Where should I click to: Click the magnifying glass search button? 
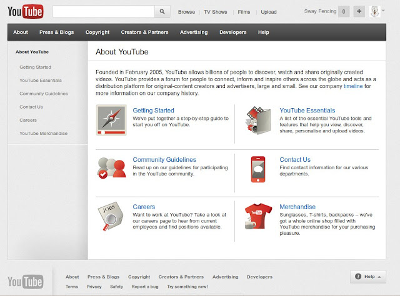pyautogui.click(x=162, y=11)
